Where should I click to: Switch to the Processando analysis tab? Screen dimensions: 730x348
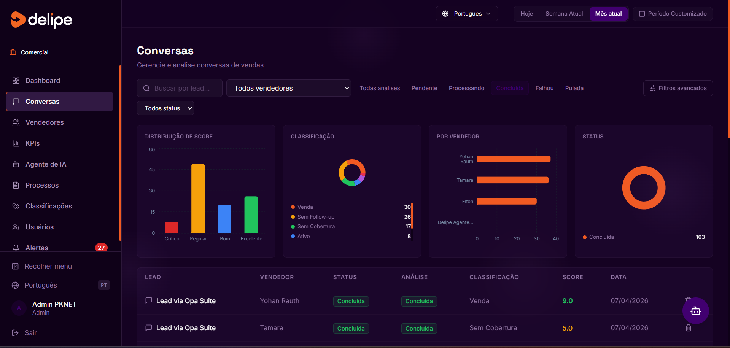pos(466,88)
